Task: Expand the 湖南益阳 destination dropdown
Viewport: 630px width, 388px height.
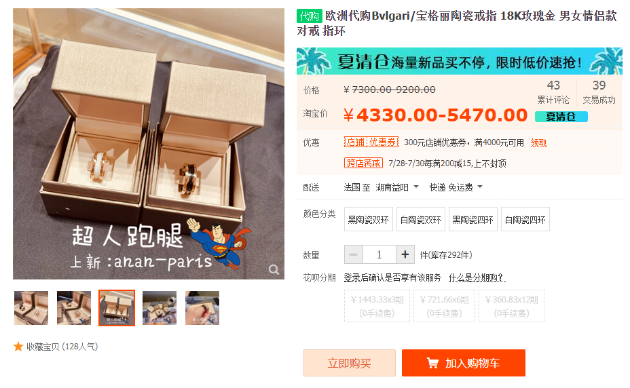Action: click(397, 187)
